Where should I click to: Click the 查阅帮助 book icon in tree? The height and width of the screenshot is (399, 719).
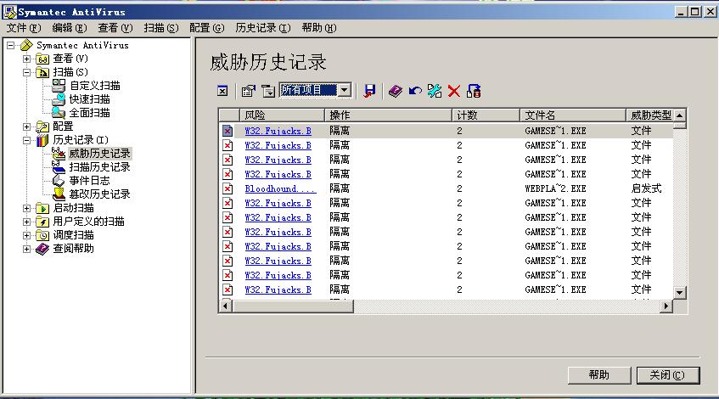tap(42, 249)
